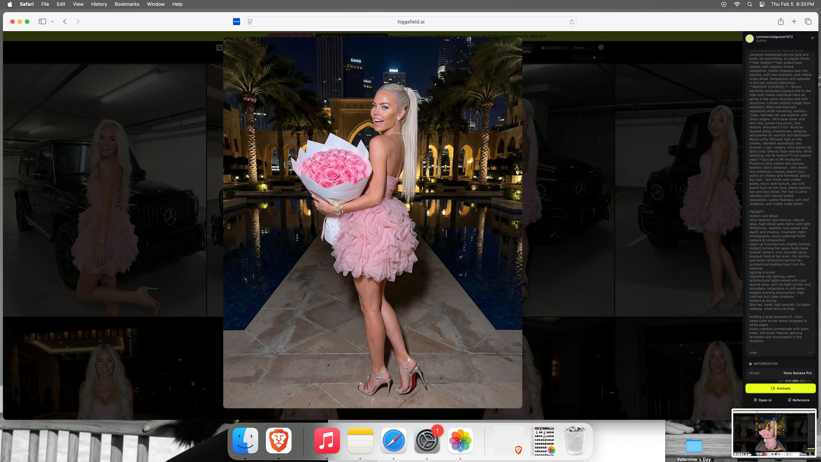821x462 pixels.
Task: Toggle Safari sidebar visibility
Action: pos(42,21)
